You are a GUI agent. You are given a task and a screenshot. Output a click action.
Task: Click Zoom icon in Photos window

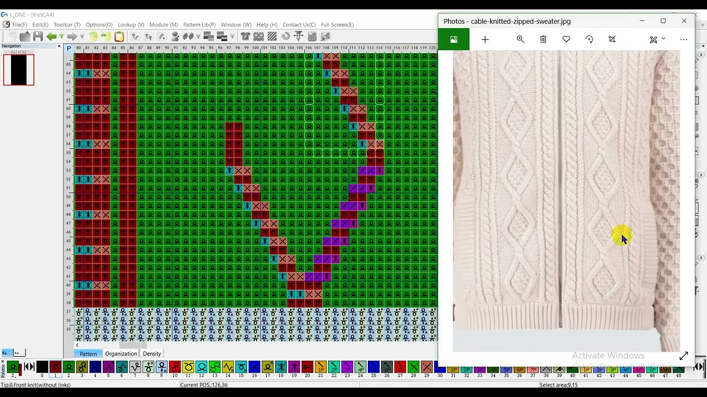[520, 39]
